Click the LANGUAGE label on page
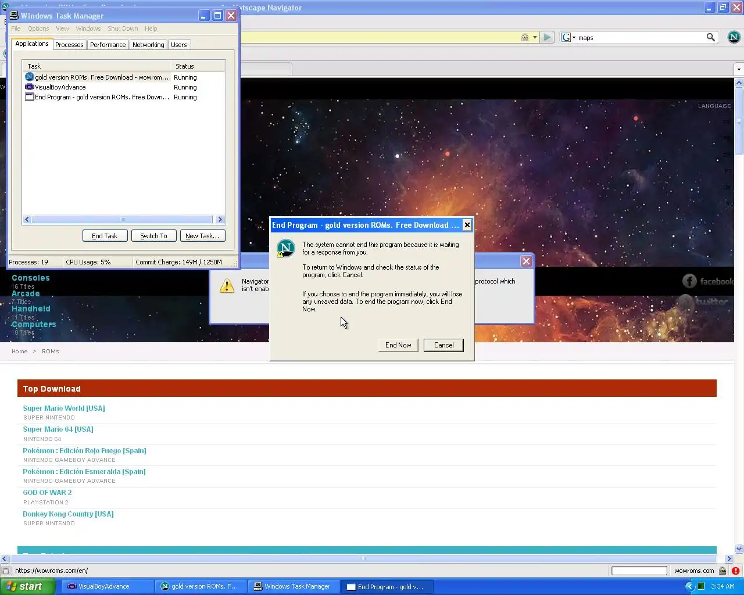Viewport: 744px width, 595px height. (714, 106)
